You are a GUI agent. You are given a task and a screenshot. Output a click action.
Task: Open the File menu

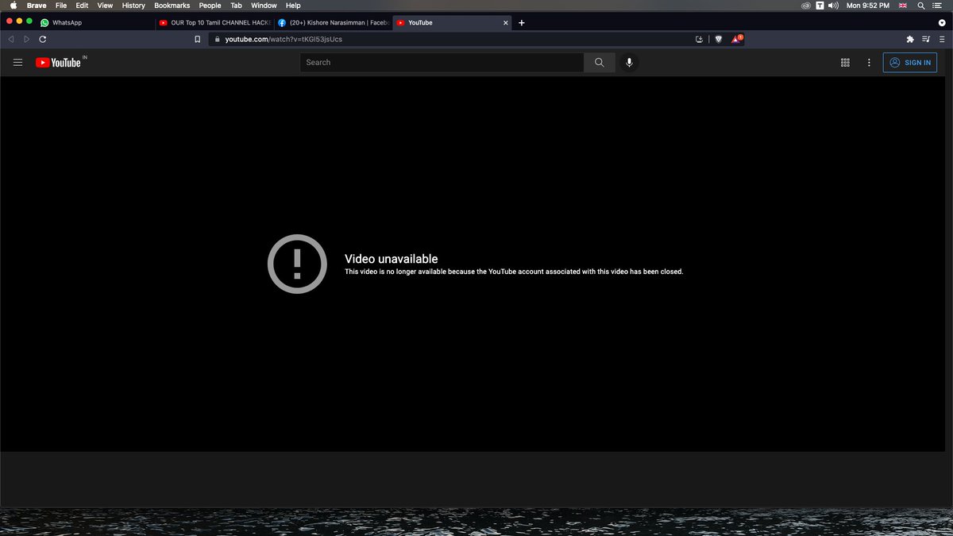click(61, 6)
